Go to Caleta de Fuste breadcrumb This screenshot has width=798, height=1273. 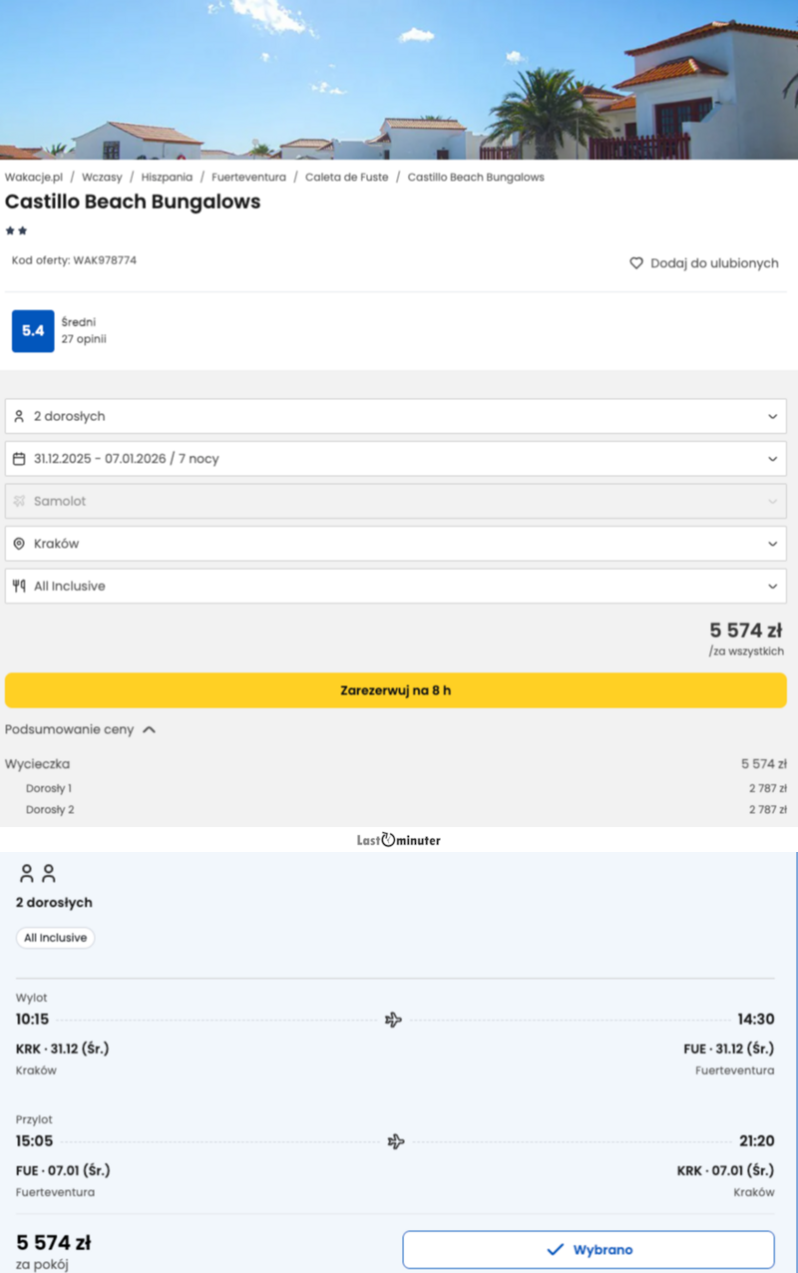point(346,177)
